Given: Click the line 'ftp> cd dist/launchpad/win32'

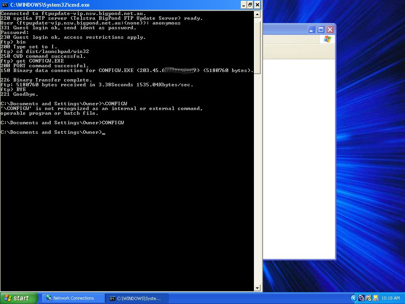Looking at the screenshot, I should (x=45, y=51).
